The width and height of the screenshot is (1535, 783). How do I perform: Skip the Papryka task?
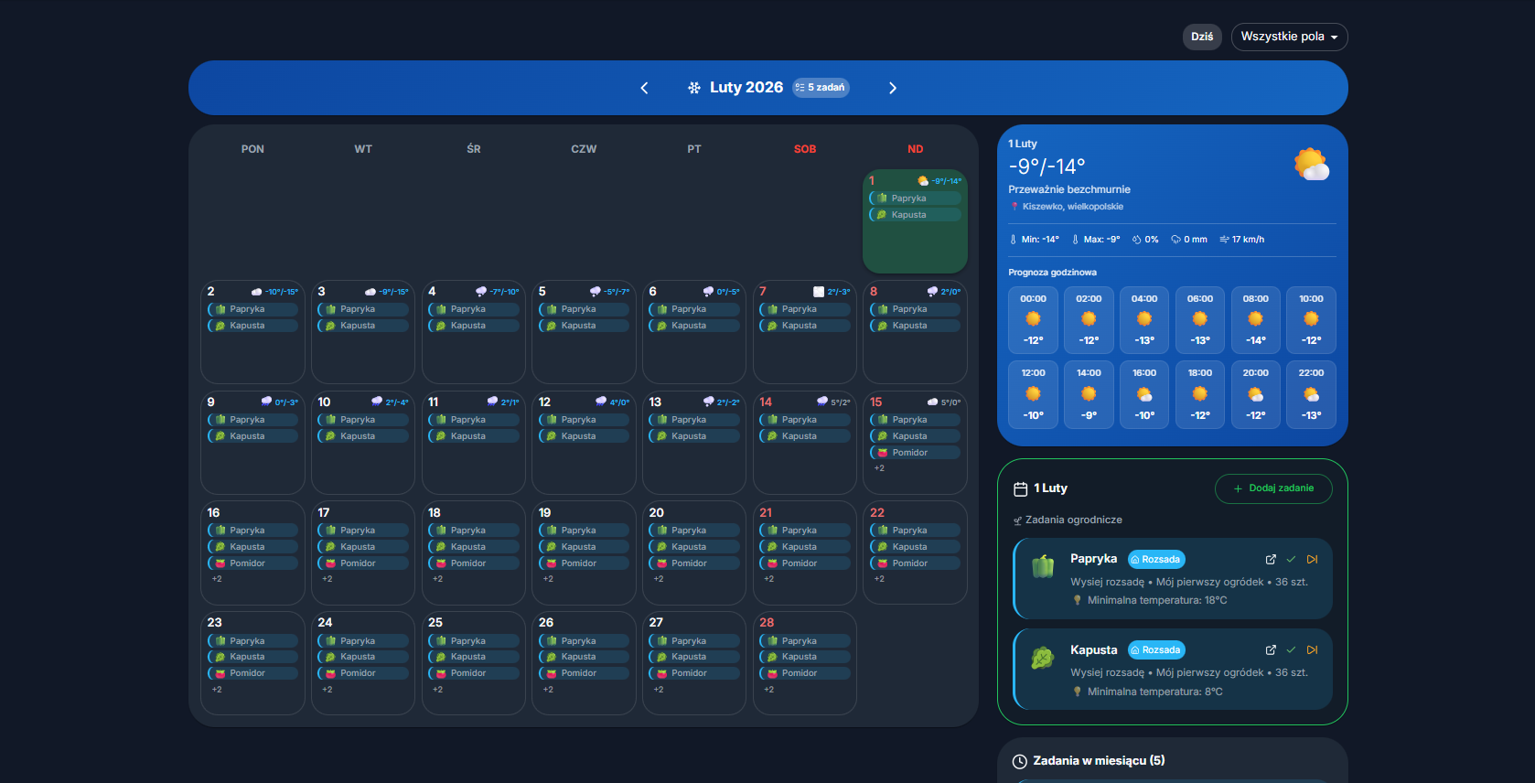click(x=1313, y=560)
